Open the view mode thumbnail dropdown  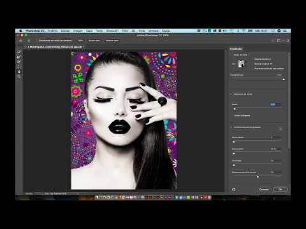[x=241, y=64]
